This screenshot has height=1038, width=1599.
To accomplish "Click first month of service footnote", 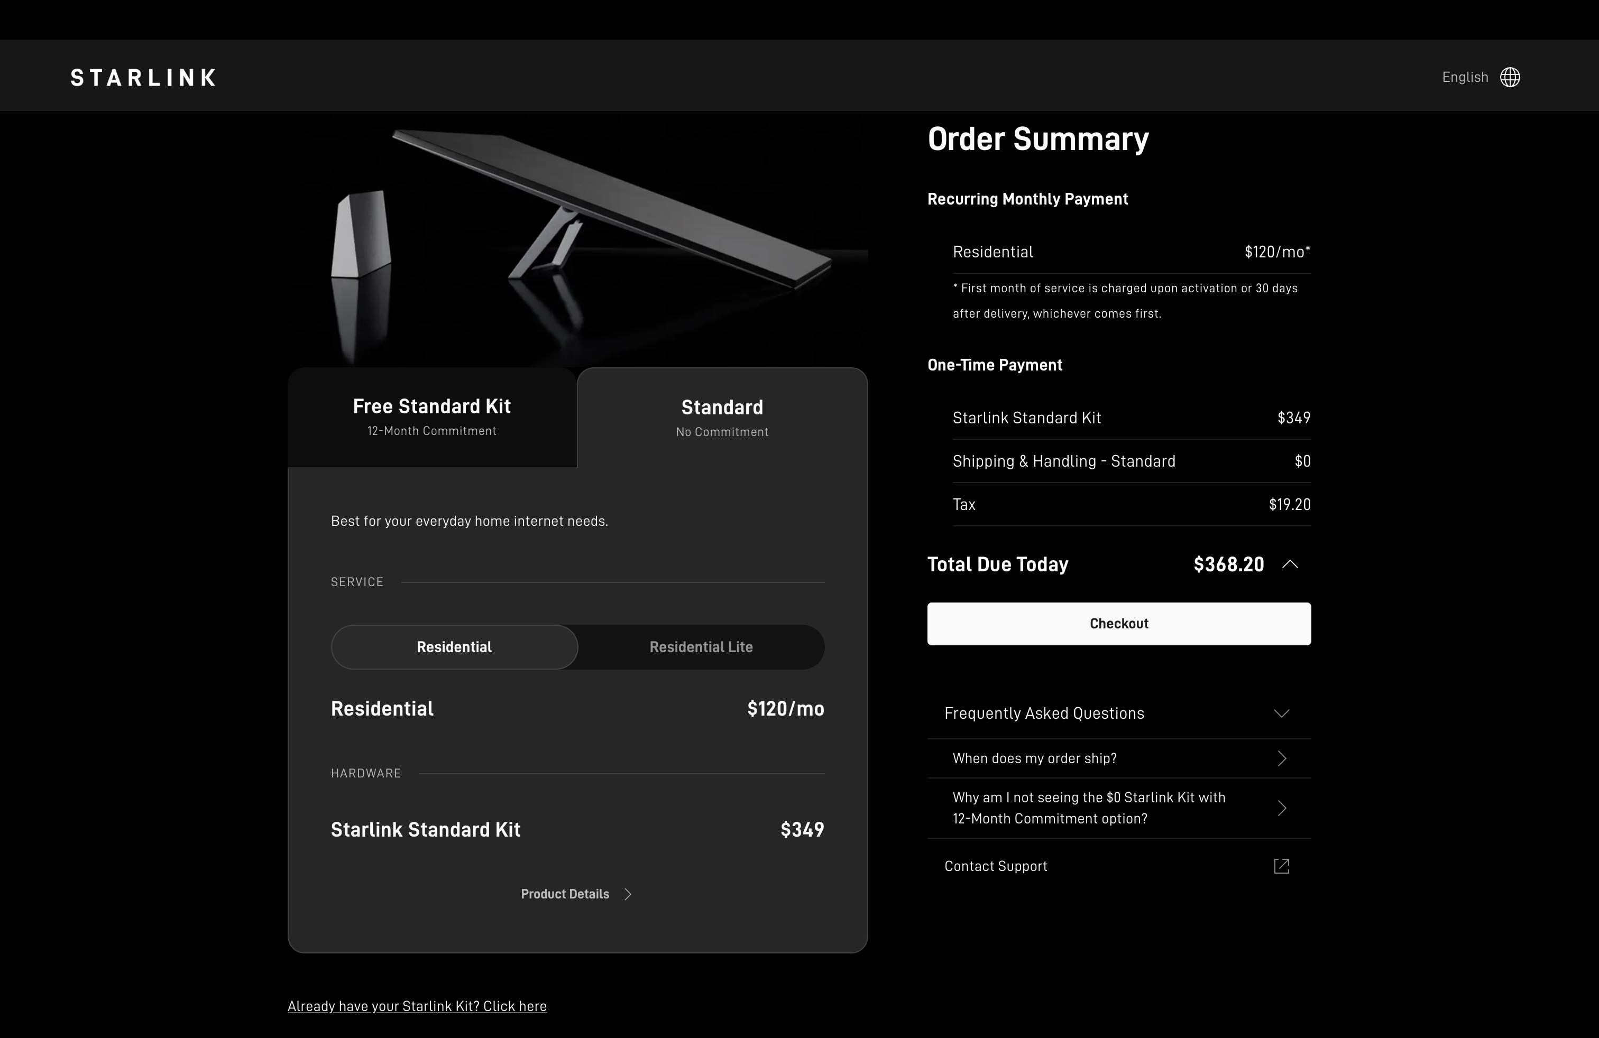I will pyautogui.click(x=1125, y=301).
